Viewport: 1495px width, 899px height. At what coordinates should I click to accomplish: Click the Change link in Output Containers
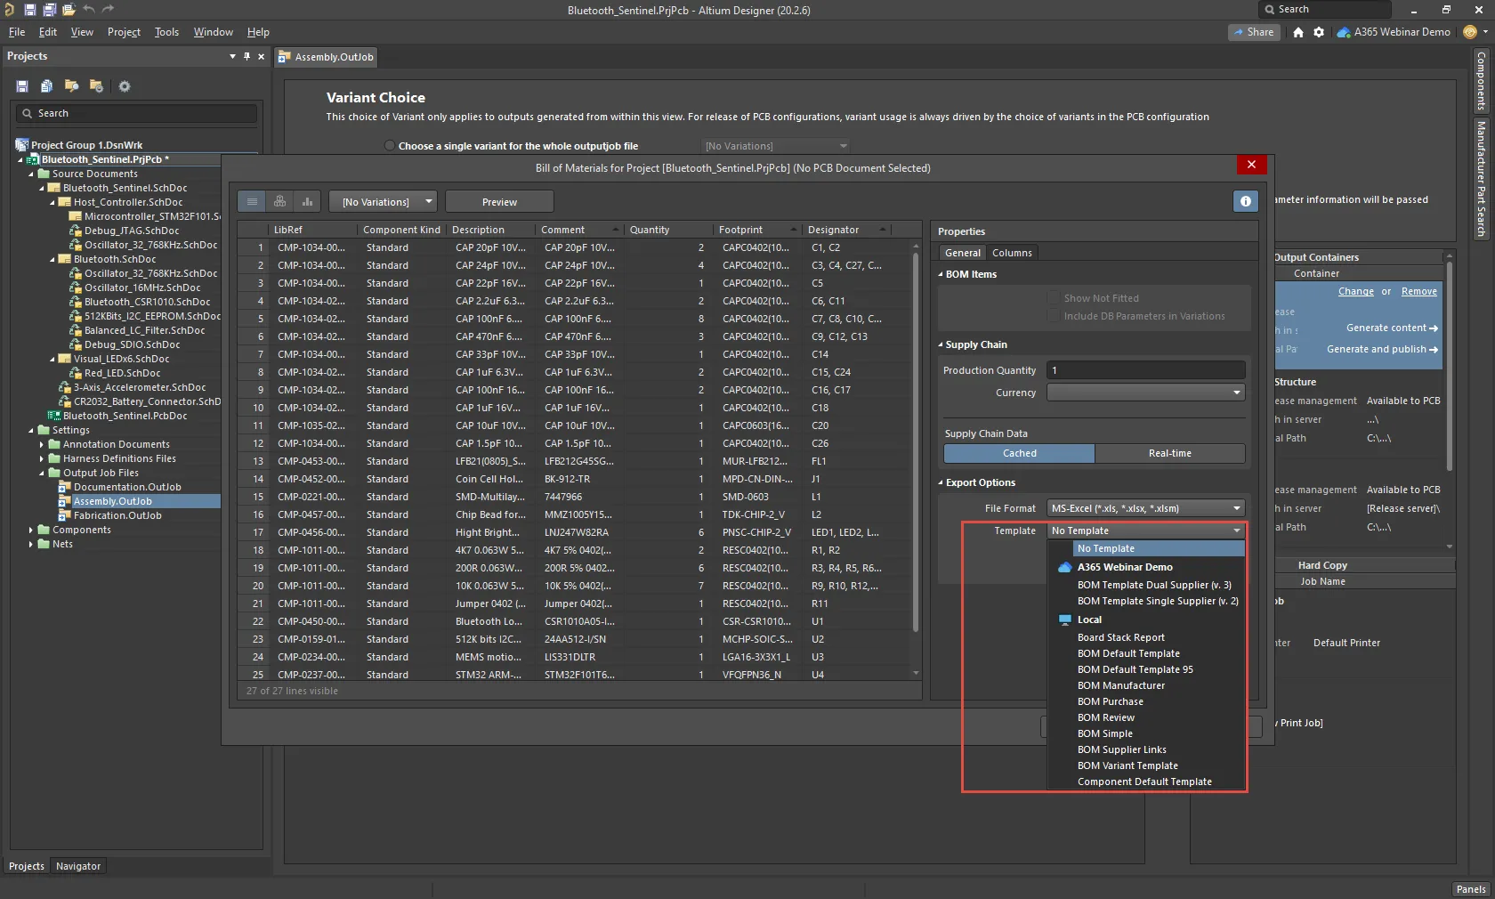click(x=1355, y=291)
